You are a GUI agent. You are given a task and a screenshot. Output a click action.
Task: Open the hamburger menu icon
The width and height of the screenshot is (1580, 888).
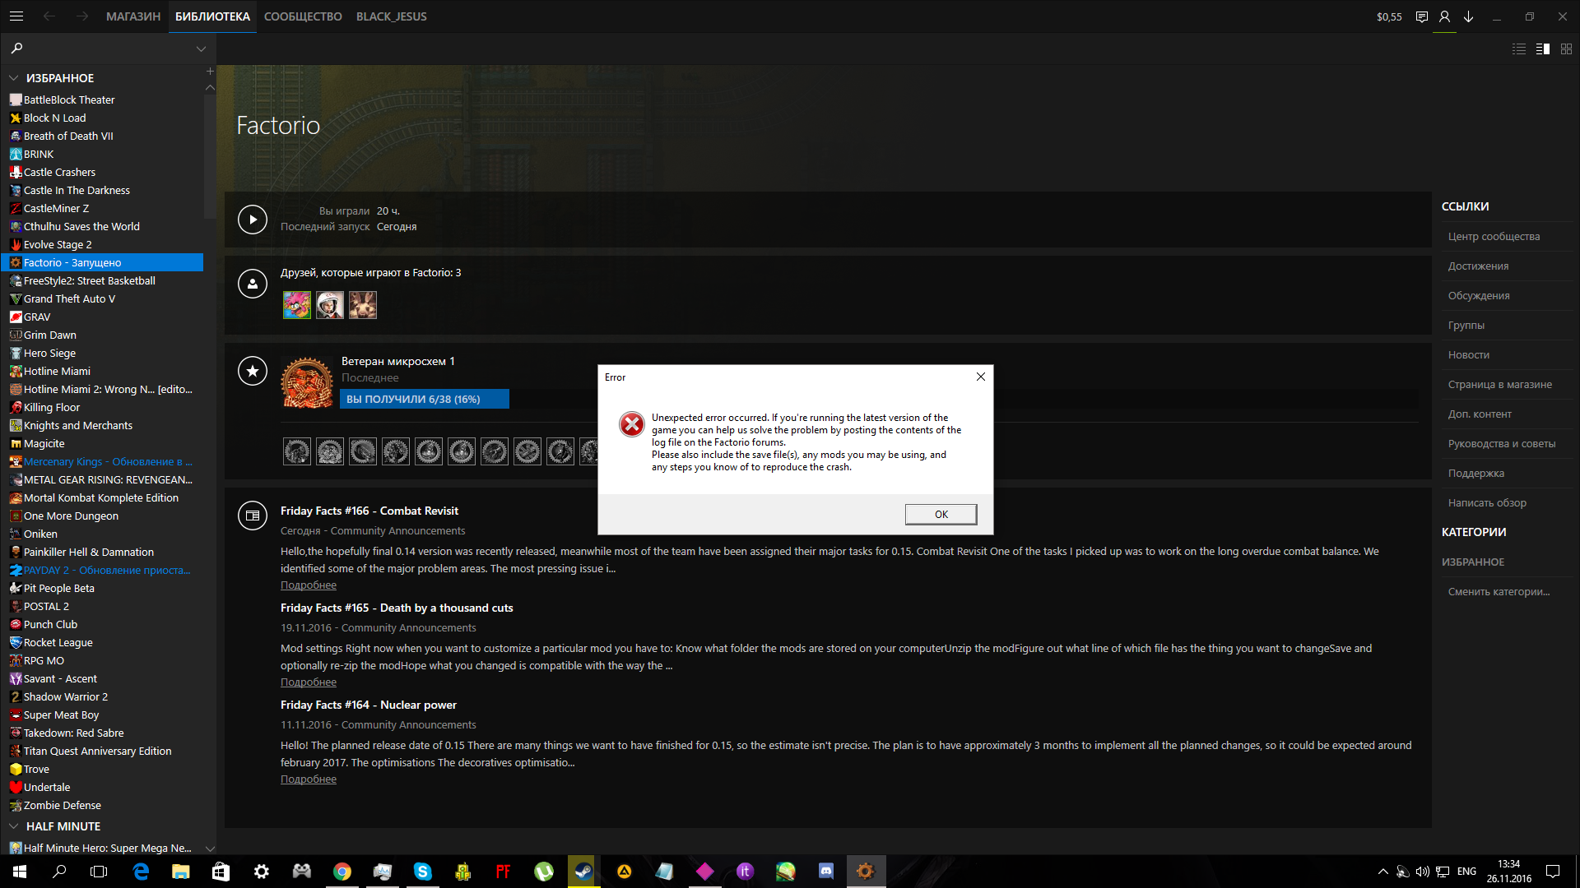(x=16, y=16)
